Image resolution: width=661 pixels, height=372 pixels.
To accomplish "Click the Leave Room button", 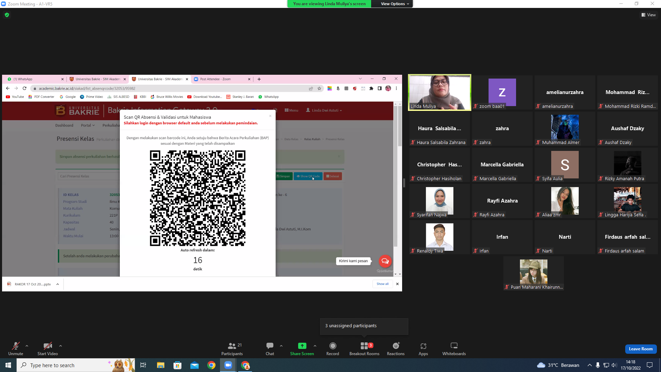I will point(641,349).
